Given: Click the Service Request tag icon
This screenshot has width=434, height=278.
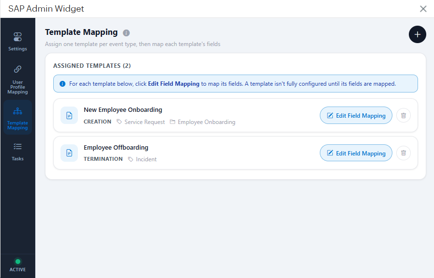Looking at the screenshot, I should [x=119, y=122].
